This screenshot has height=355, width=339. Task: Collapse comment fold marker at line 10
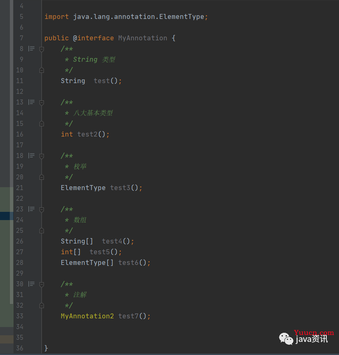(41, 70)
